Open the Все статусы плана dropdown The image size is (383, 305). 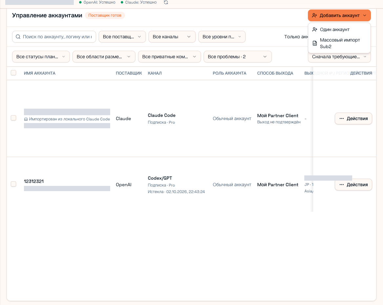click(41, 57)
